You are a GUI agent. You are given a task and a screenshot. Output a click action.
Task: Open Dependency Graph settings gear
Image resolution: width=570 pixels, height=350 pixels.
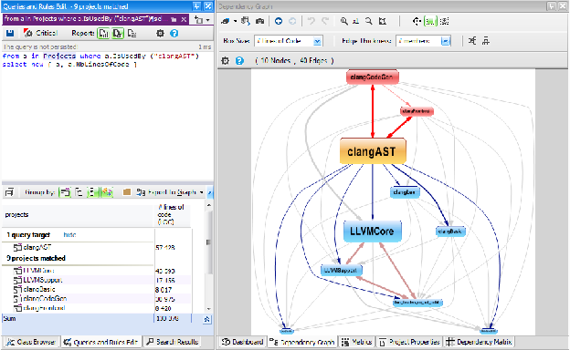click(226, 60)
